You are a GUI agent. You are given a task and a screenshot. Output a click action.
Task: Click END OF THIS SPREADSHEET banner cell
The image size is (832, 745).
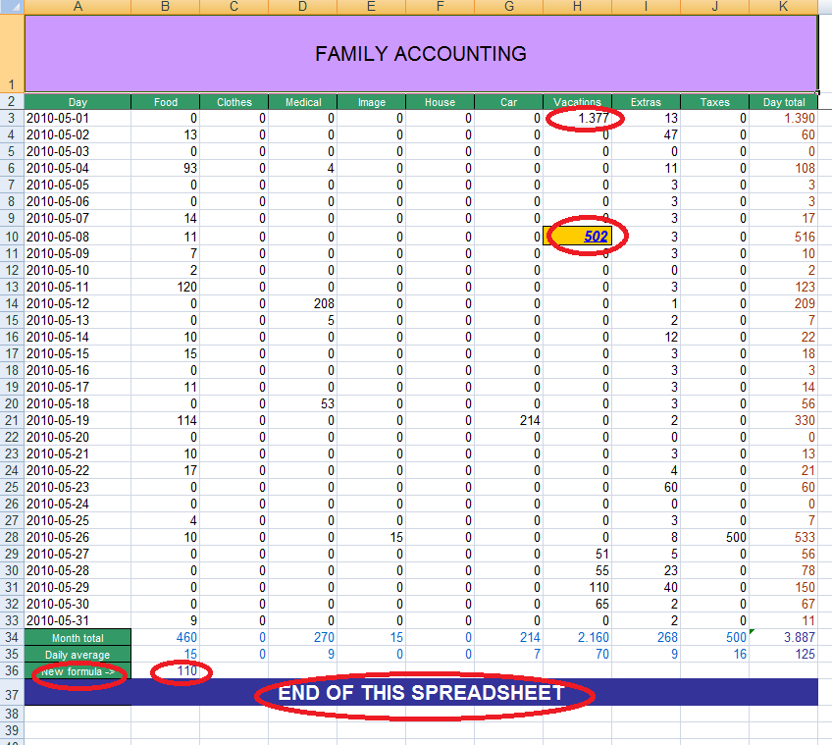tap(421, 692)
